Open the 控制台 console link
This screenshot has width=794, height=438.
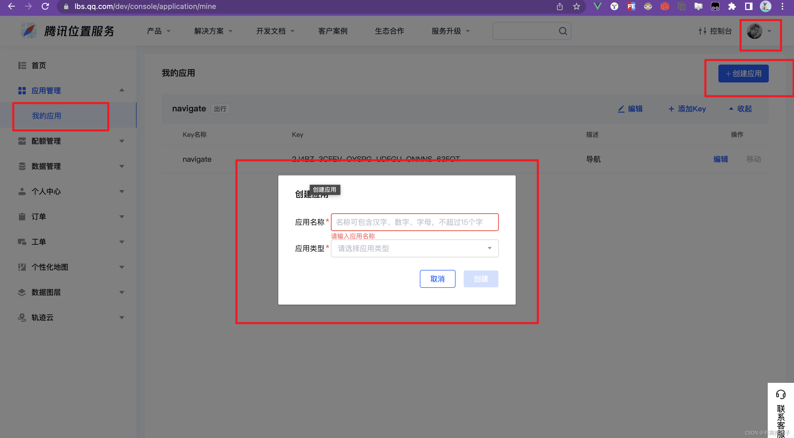tap(715, 31)
